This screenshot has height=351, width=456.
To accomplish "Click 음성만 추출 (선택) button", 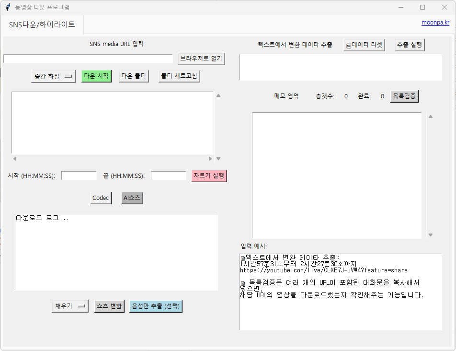I will [156, 306].
